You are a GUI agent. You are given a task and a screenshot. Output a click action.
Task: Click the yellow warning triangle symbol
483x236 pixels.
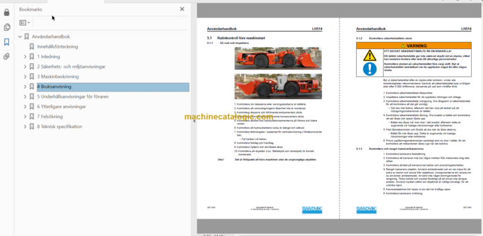pos(370,56)
